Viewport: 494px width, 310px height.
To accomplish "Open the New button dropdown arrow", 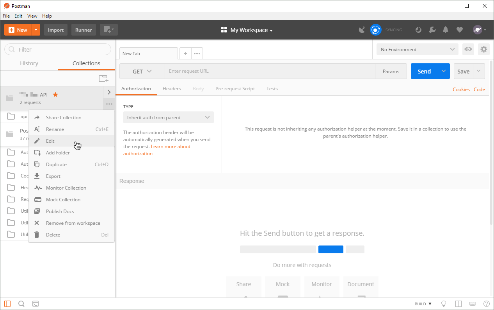I will pyautogui.click(x=36, y=30).
